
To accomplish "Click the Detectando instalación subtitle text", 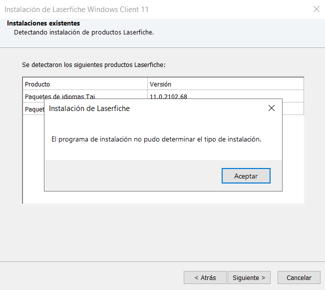I will pyautogui.click(x=84, y=32).
